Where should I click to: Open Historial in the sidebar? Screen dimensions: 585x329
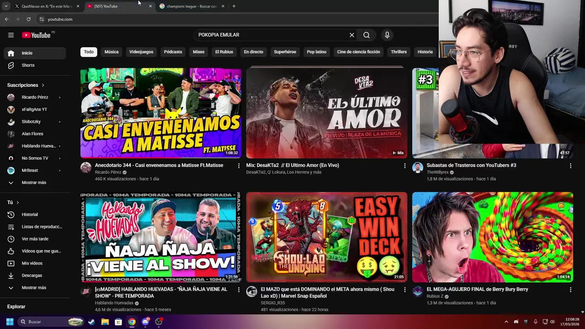pyautogui.click(x=35, y=215)
